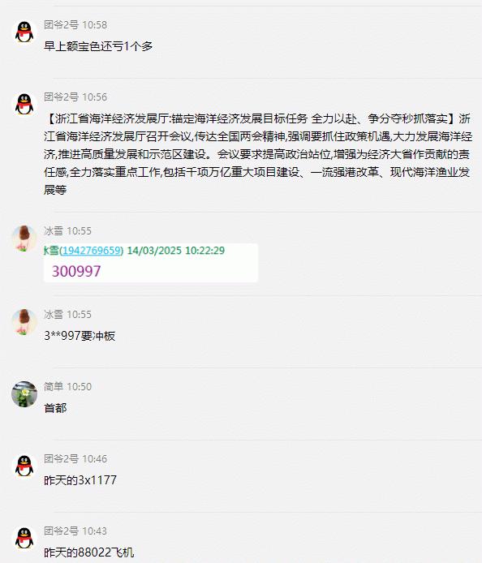Image resolution: width=482 pixels, height=563 pixels.
Task: Open the linked QQ number 1942769659
Action: coord(92,250)
